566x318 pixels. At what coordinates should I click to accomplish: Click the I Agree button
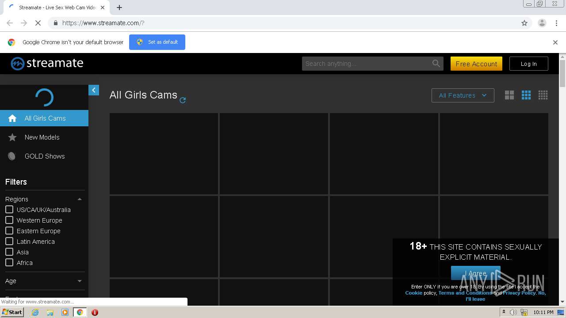[476, 273]
